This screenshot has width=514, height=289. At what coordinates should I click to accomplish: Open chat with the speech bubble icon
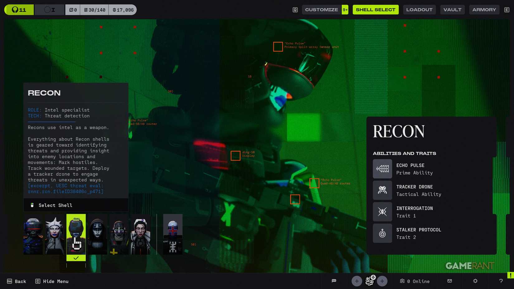coord(334,281)
